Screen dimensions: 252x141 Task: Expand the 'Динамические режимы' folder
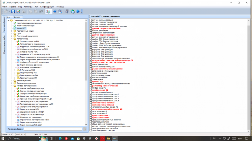click(12, 83)
